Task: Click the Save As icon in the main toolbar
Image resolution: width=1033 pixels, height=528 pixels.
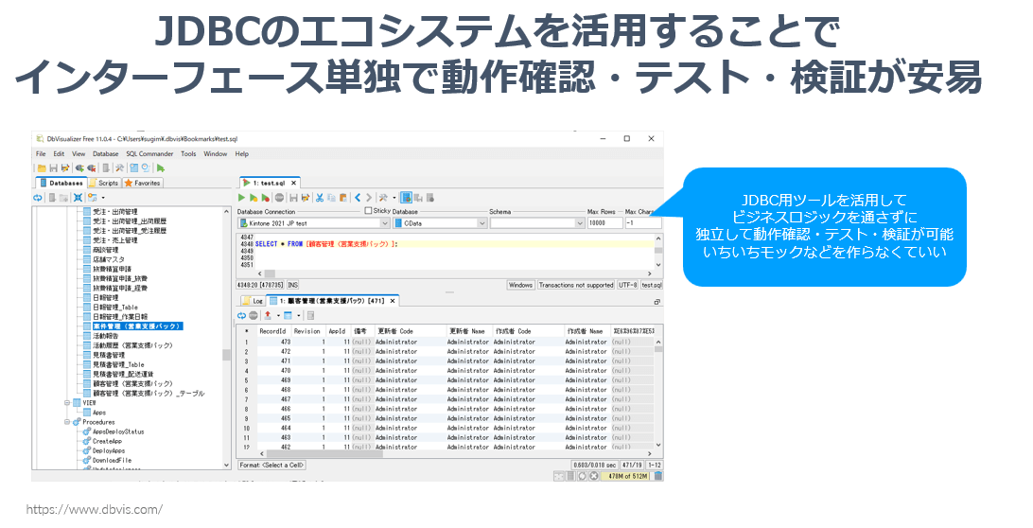Action: [65, 168]
